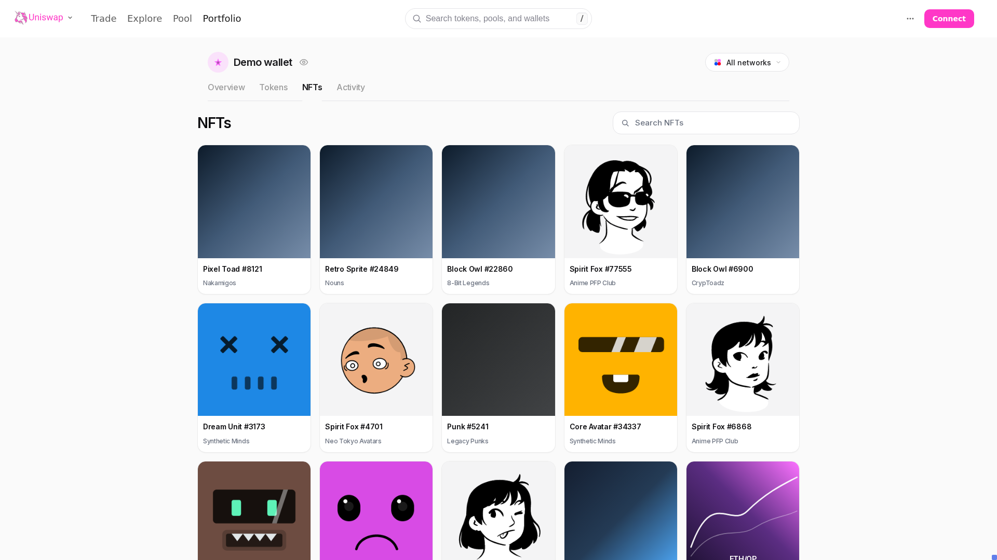Focus the Search NFTs field
Image resolution: width=997 pixels, height=560 pixels.
(x=706, y=123)
